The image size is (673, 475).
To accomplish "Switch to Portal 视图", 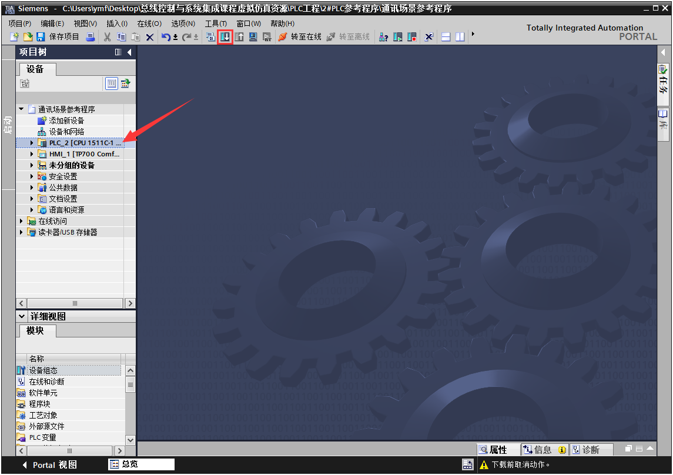I will tap(49, 464).
